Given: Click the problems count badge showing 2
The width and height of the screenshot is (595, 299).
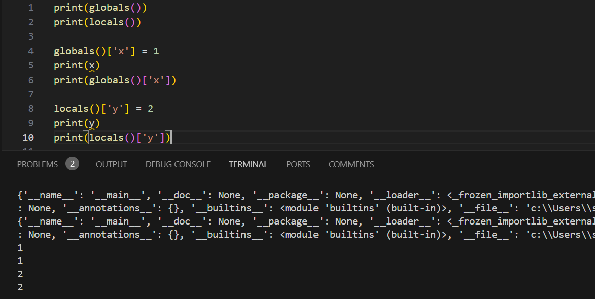Looking at the screenshot, I should (x=73, y=164).
